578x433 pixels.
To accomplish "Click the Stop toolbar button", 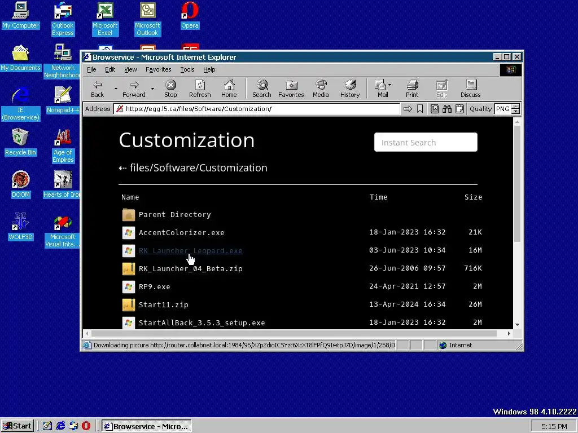I will pyautogui.click(x=170, y=89).
